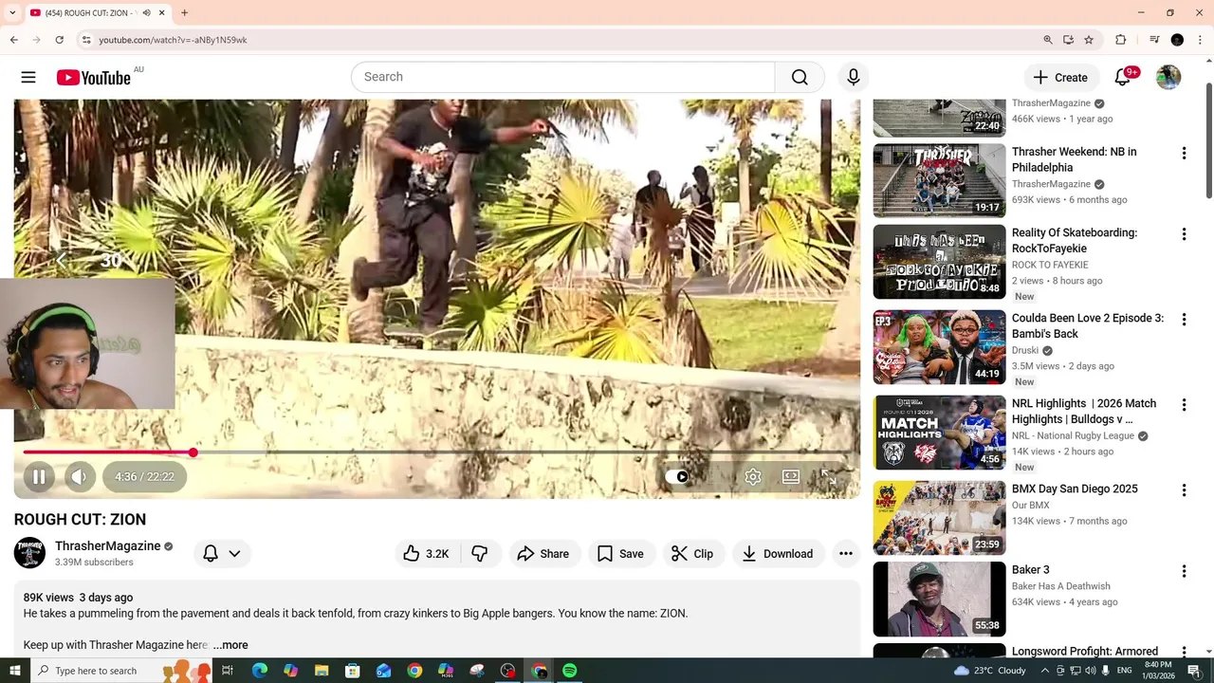
Task: Open the Chrome three-dot menu
Action: (x=1201, y=40)
